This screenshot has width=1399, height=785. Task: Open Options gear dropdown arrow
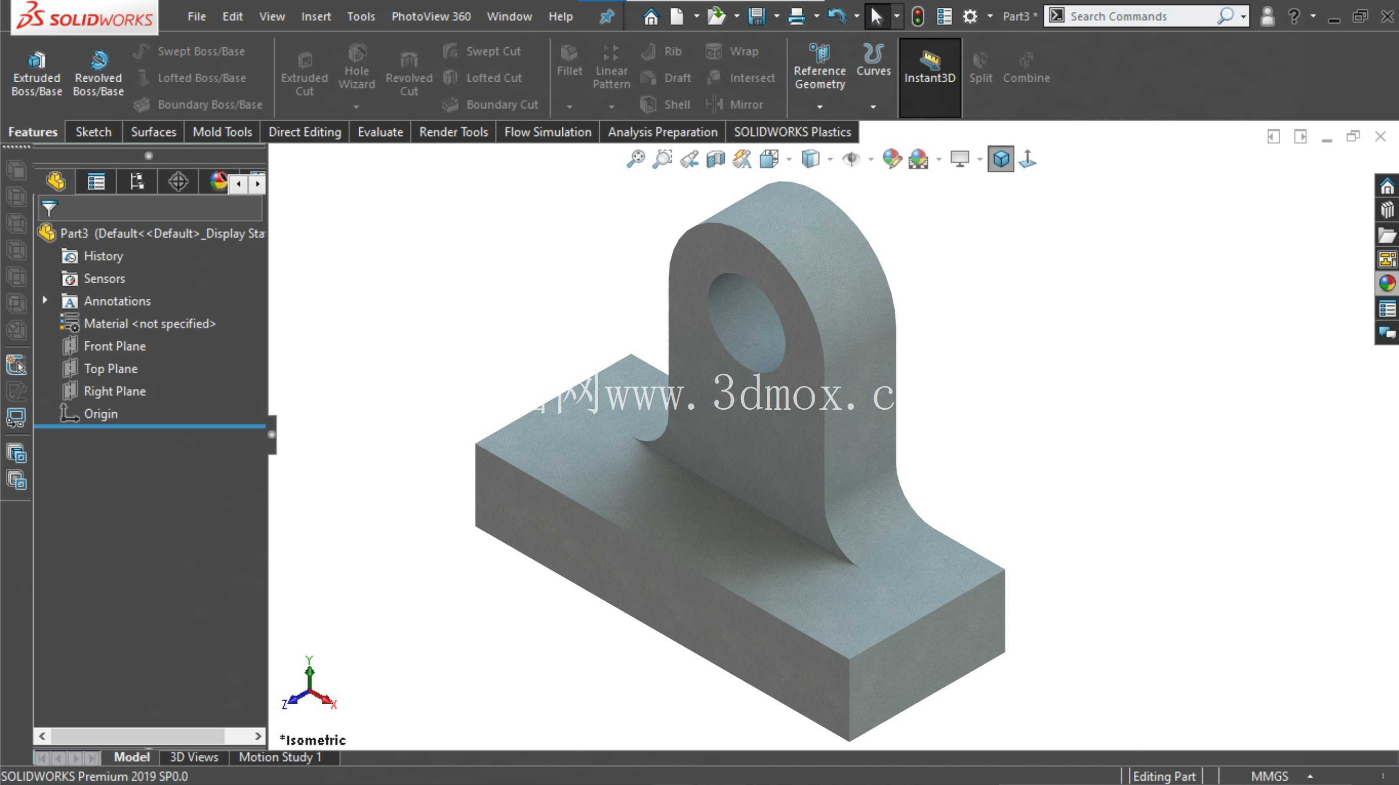click(990, 16)
